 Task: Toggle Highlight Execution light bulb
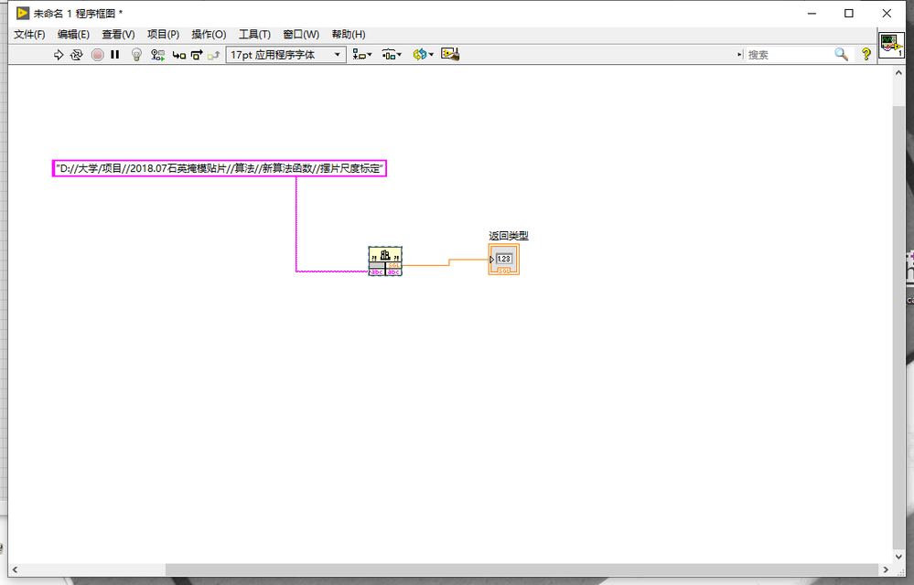point(136,55)
